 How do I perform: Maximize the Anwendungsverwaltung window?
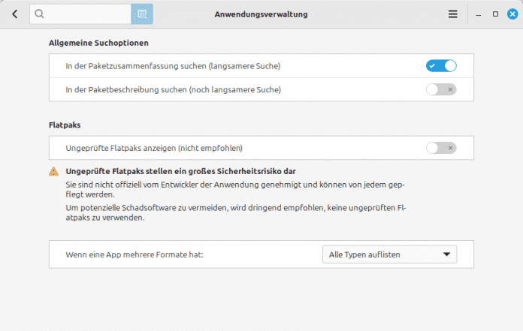495,14
